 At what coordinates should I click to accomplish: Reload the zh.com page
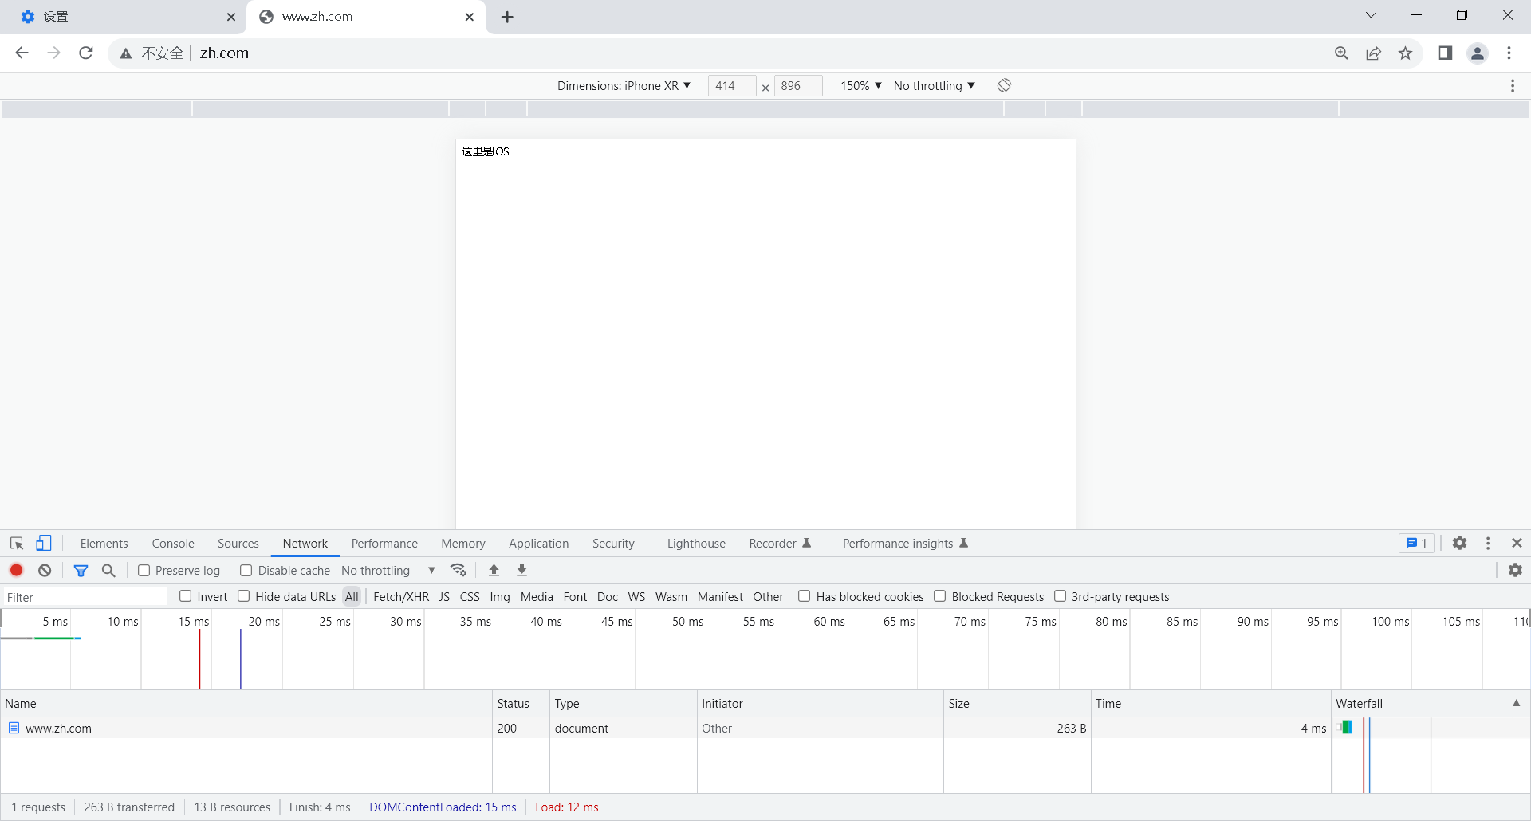coord(86,53)
